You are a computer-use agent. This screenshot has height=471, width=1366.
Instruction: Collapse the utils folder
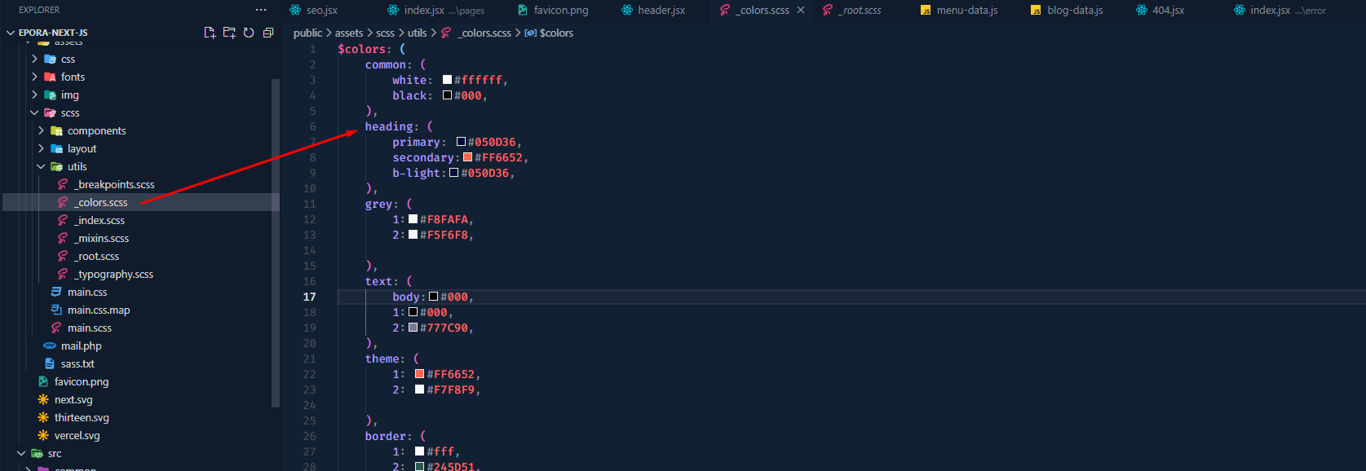pos(42,166)
